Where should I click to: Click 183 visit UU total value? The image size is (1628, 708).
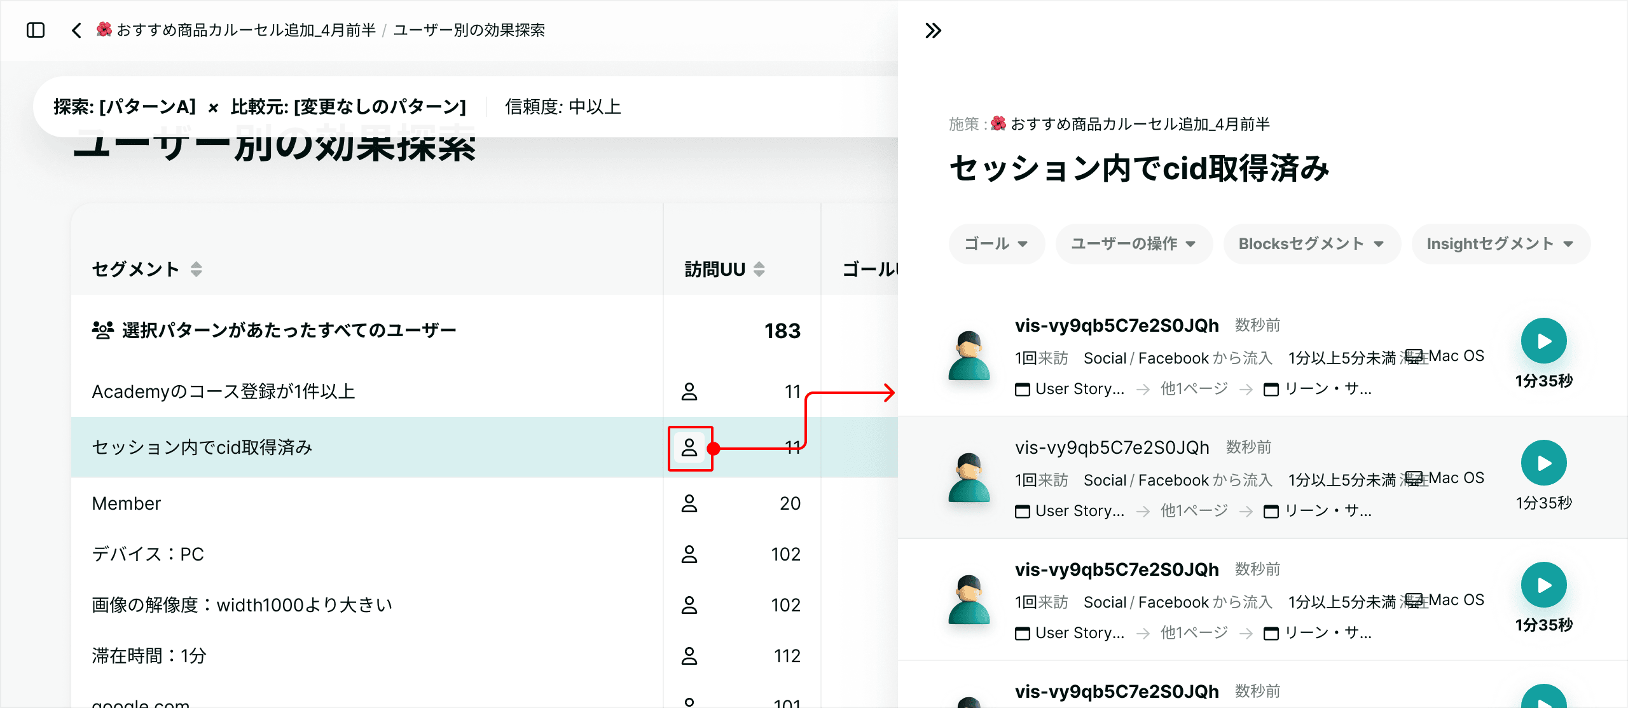click(x=782, y=330)
